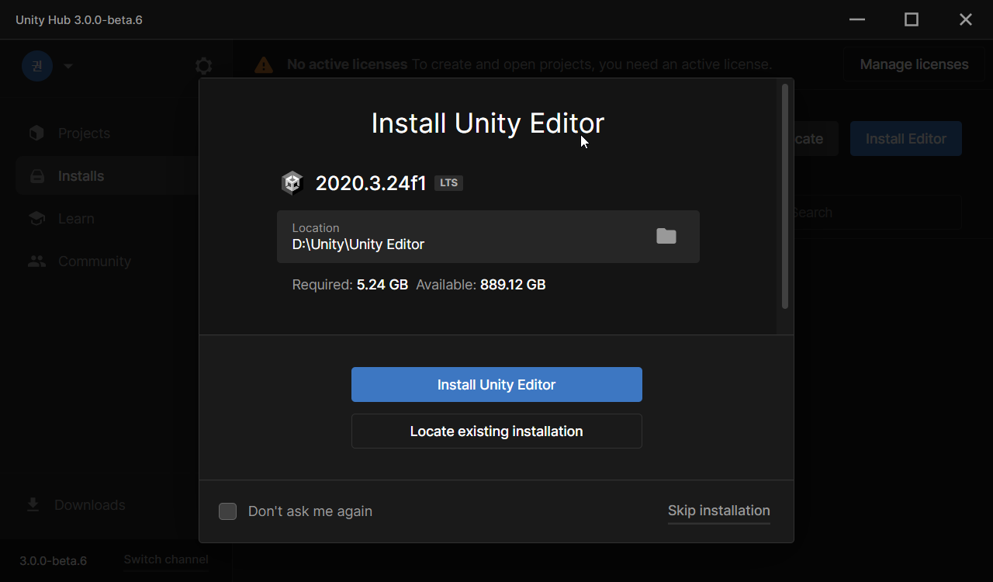993x582 pixels.
Task: Click Locate existing installation button
Action: (496, 431)
